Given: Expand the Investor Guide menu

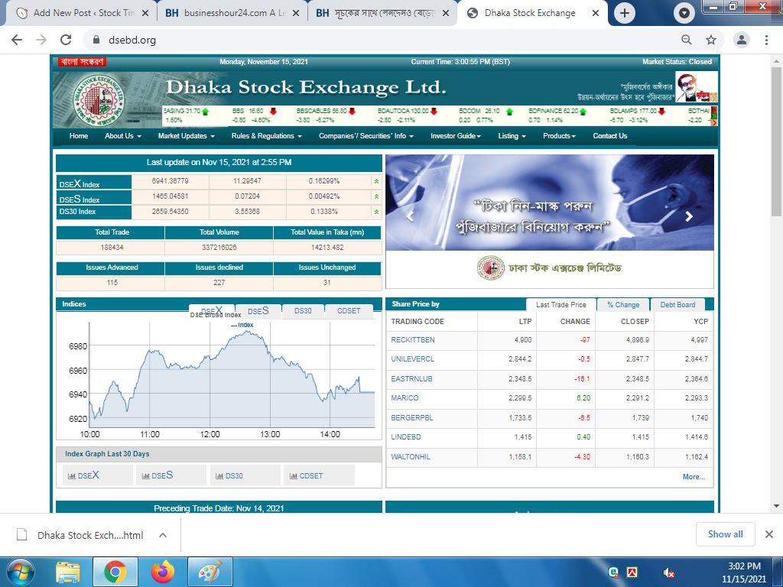Looking at the screenshot, I should click(x=456, y=136).
